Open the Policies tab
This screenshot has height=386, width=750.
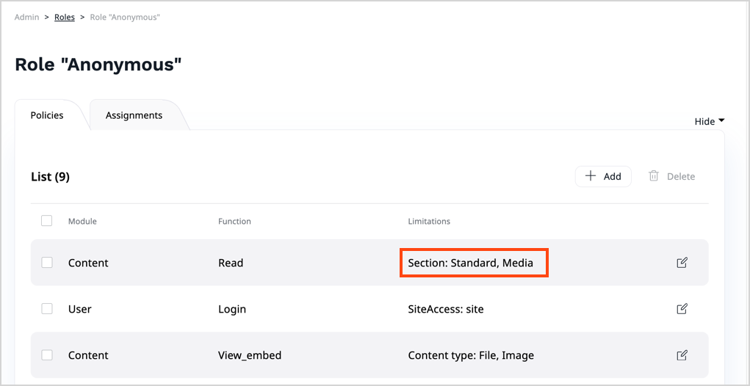[x=47, y=115]
